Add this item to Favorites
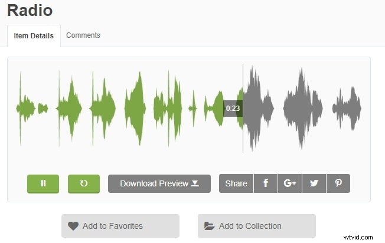This screenshot has width=385, height=243. pyautogui.click(x=120, y=226)
